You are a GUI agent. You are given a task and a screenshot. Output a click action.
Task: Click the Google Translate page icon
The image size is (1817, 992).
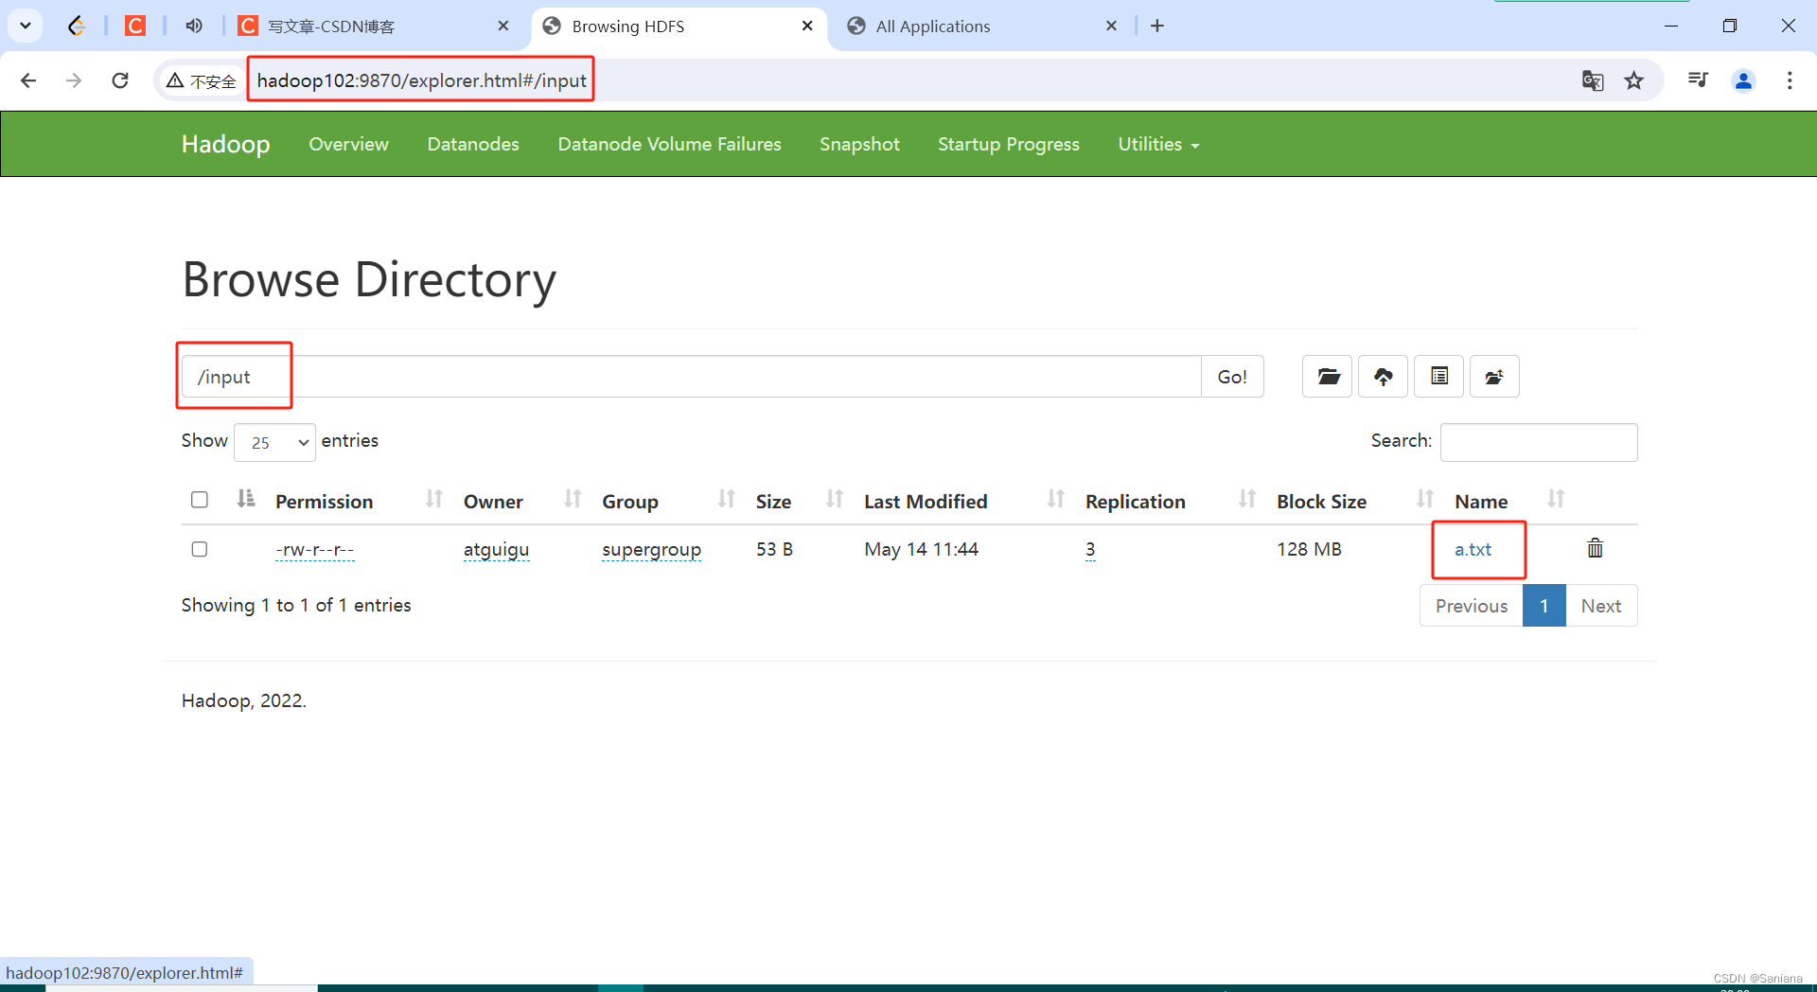[x=1593, y=80]
